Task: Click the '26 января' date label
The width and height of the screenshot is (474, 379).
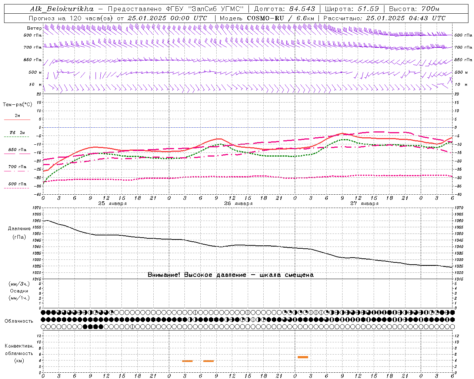Action: [238, 204]
